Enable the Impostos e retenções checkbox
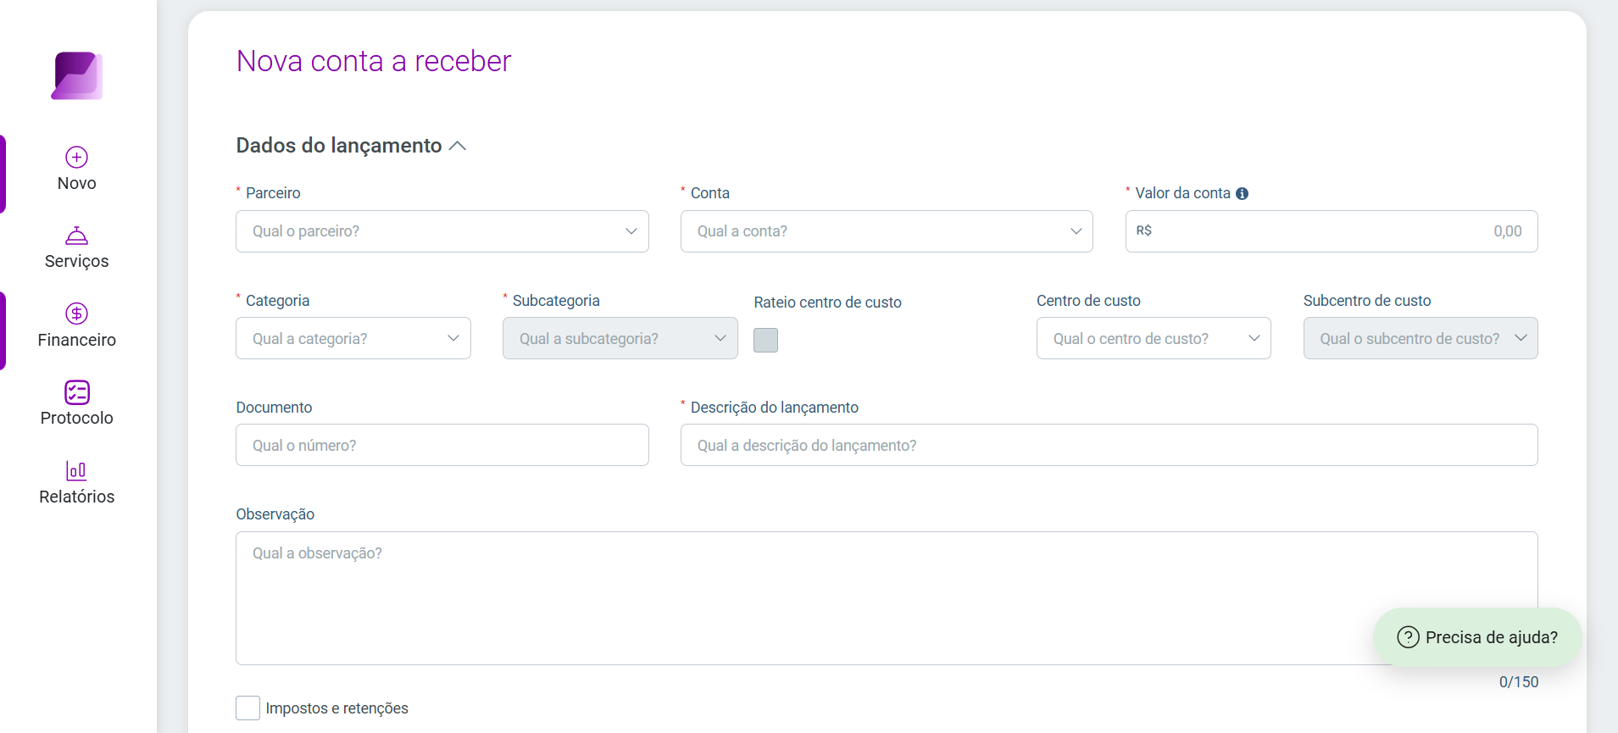Viewport: 1618px width, 733px height. (x=247, y=708)
